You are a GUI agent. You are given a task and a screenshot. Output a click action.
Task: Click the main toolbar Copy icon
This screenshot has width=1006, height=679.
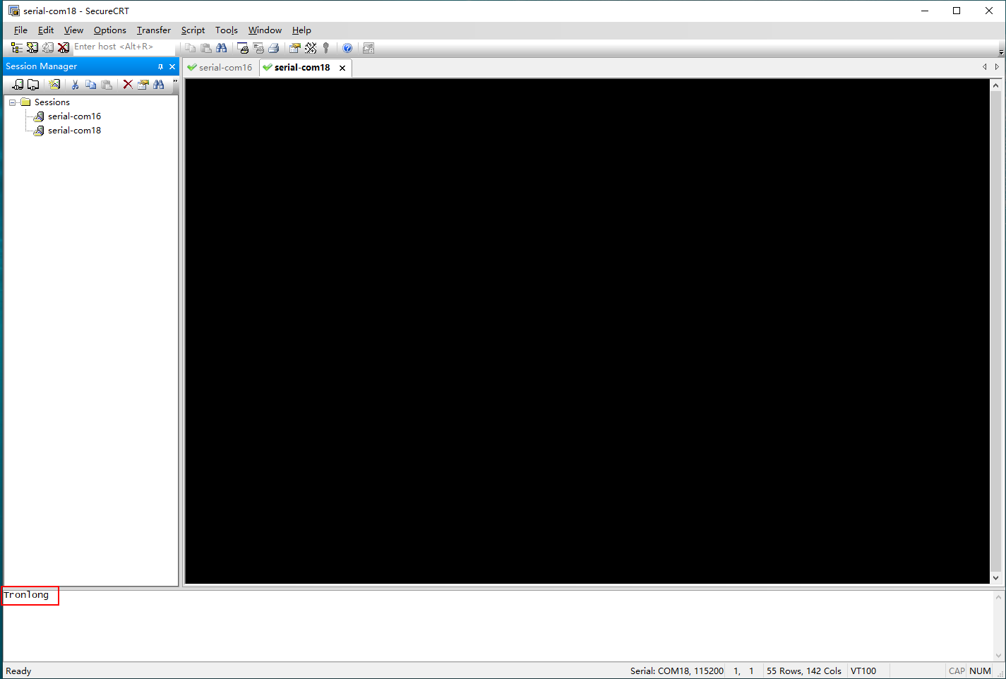pyautogui.click(x=190, y=48)
